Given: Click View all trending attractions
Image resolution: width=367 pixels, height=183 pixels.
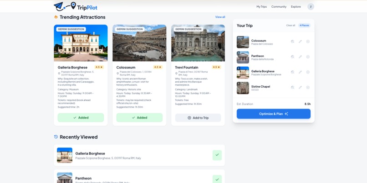Looking at the screenshot, I should (220, 17).
